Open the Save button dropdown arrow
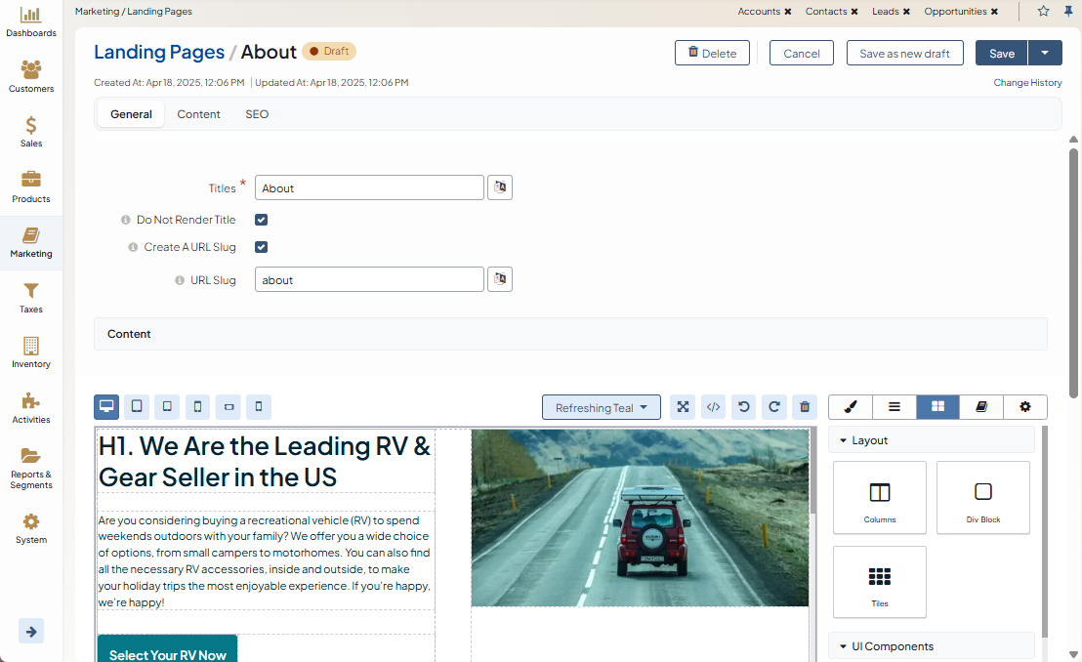The image size is (1082, 662). tap(1046, 53)
